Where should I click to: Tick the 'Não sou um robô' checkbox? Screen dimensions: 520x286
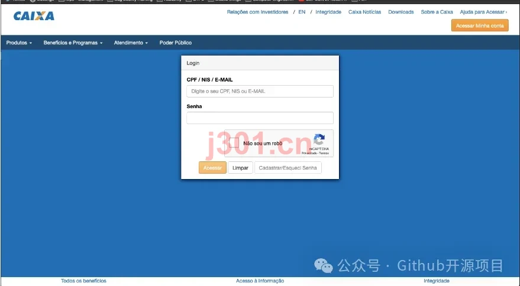click(x=234, y=143)
